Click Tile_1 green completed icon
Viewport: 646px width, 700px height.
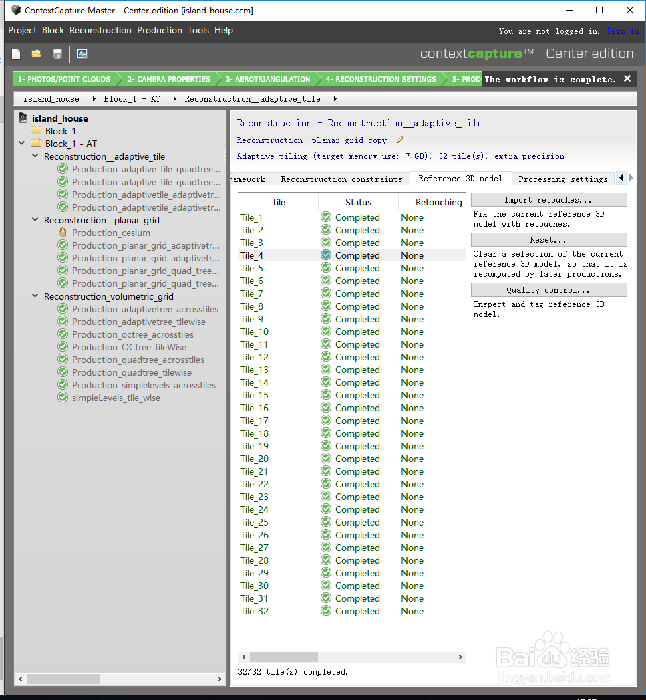coord(326,217)
